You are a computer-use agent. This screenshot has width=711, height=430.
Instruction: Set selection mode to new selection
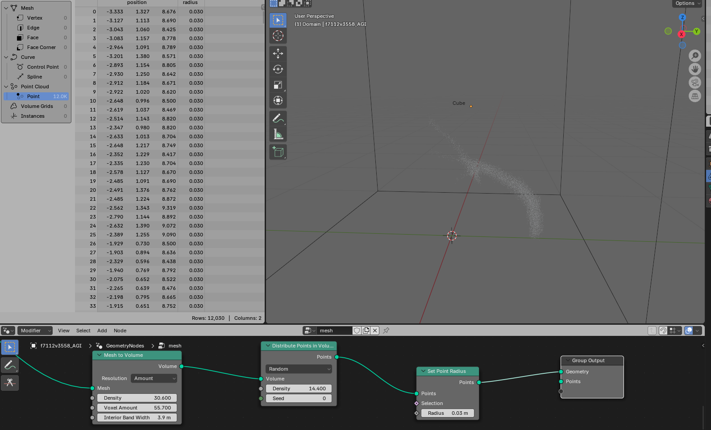(x=274, y=3)
